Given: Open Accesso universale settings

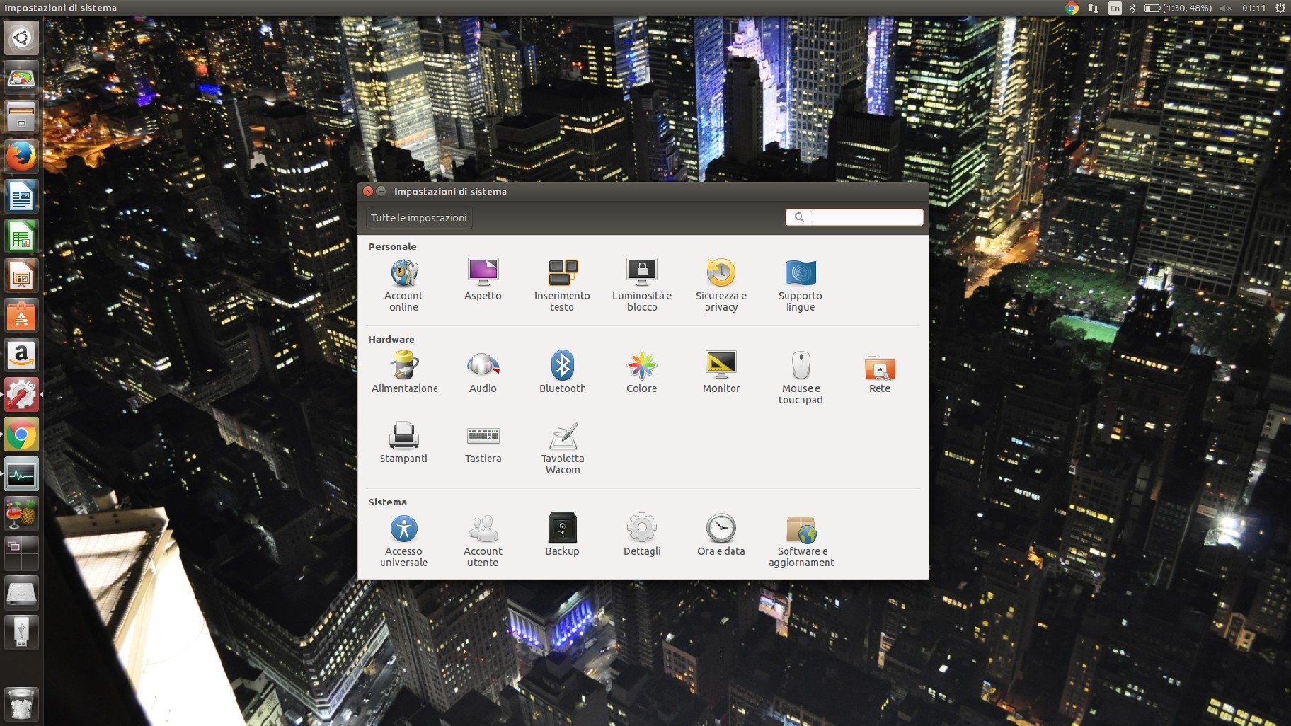Looking at the screenshot, I should (403, 540).
